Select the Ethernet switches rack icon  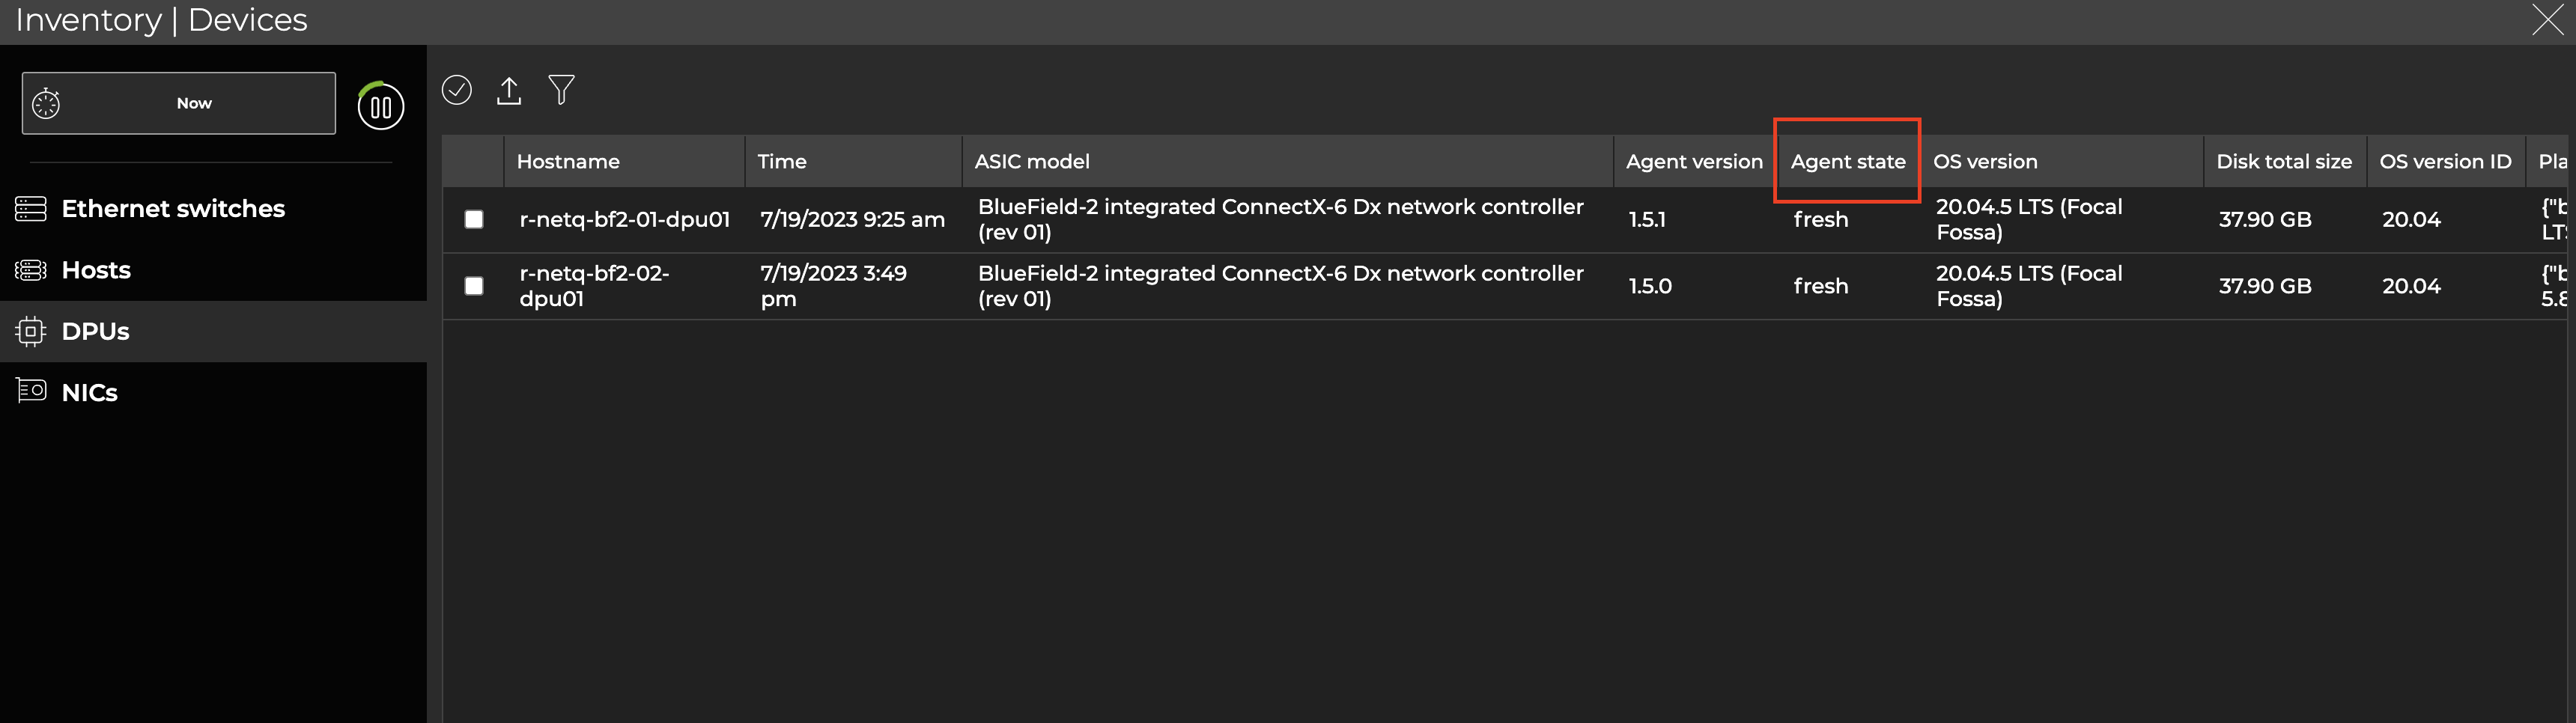coord(30,208)
